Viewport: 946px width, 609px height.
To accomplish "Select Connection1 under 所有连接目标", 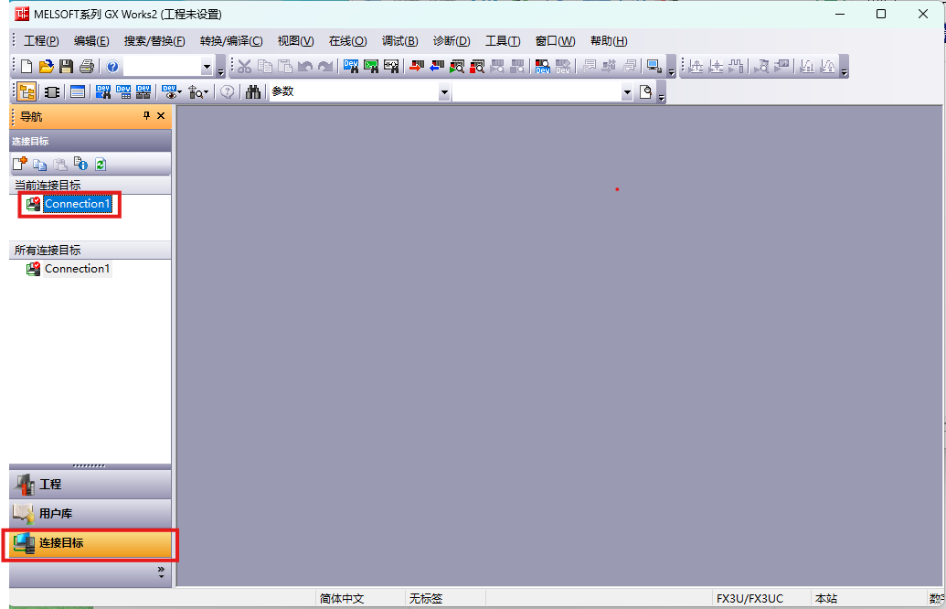I will (x=77, y=269).
